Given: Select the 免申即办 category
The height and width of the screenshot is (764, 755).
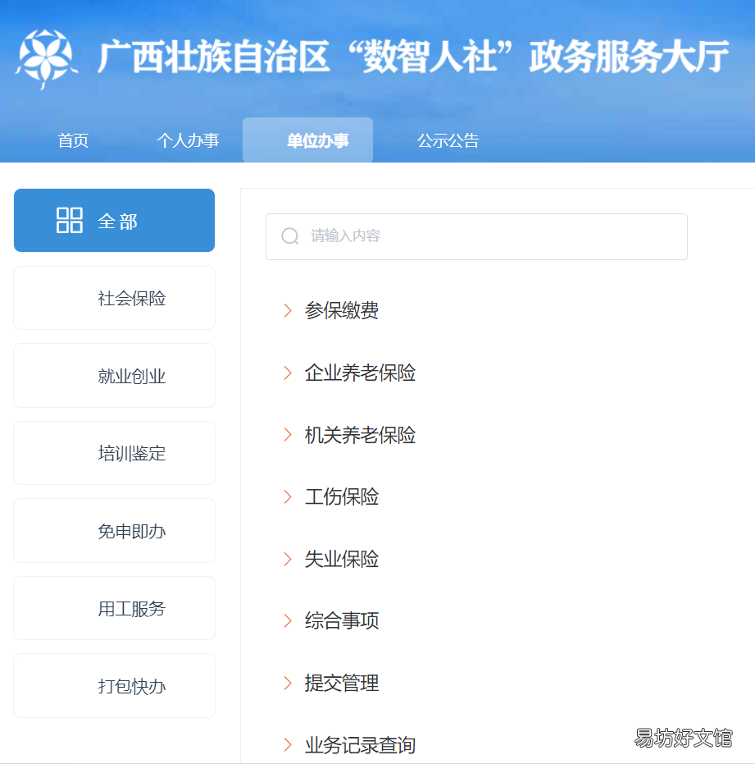Looking at the screenshot, I should [115, 531].
